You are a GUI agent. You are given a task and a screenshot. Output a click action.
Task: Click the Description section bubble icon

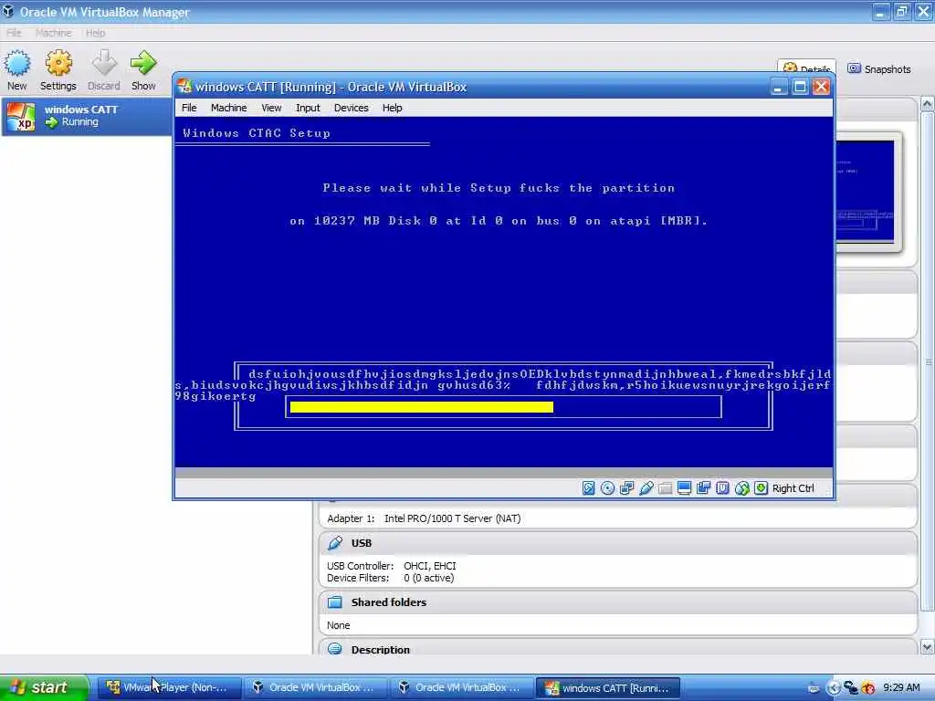coord(335,649)
